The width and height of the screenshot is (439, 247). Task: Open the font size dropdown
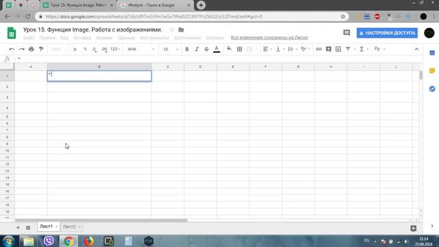tap(171, 49)
